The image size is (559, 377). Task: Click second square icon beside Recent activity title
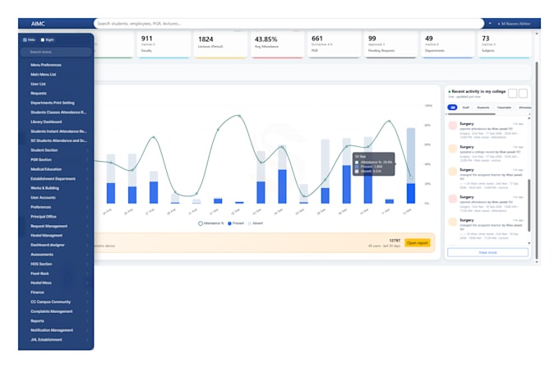coord(523,94)
